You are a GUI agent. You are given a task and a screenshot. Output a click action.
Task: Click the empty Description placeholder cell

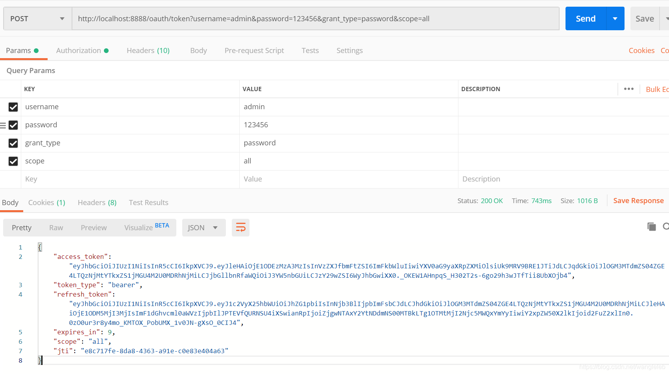(x=564, y=179)
